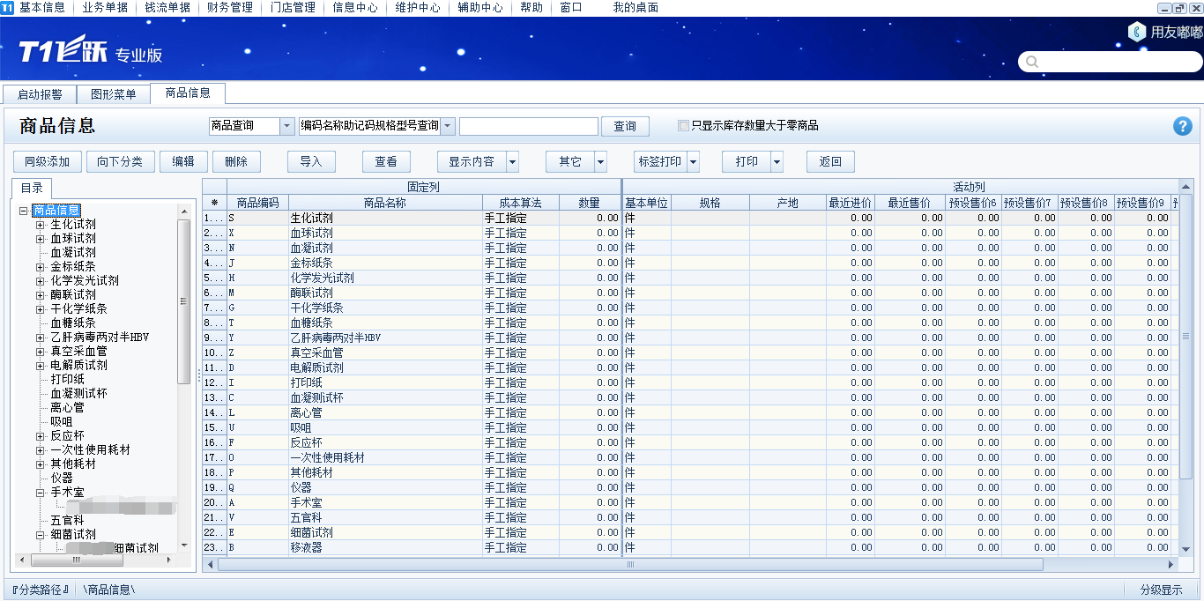Click the blue help question mark icon
The width and height of the screenshot is (1204, 601).
[x=1182, y=126]
